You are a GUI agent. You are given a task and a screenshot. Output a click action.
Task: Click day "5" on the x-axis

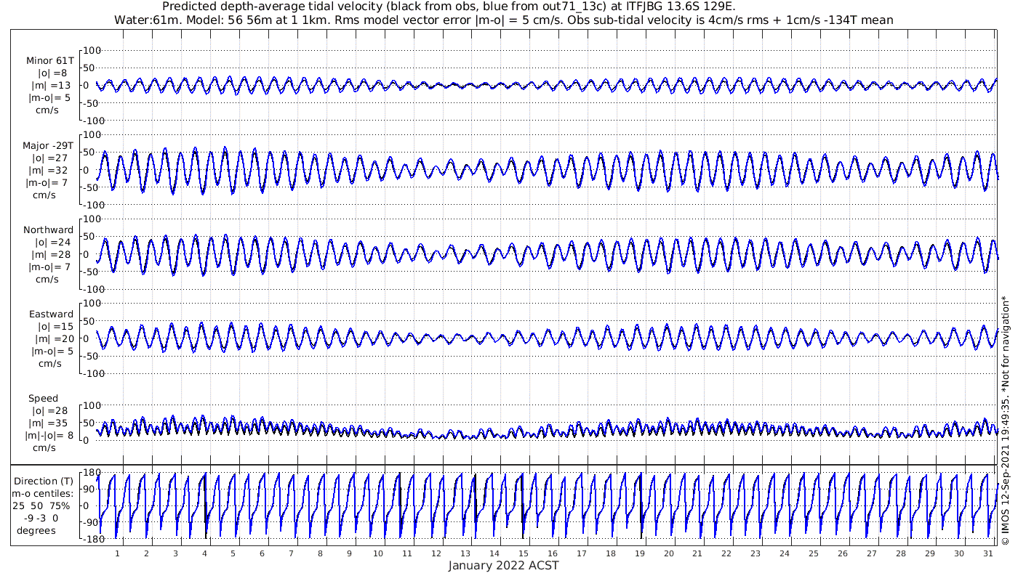click(233, 553)
